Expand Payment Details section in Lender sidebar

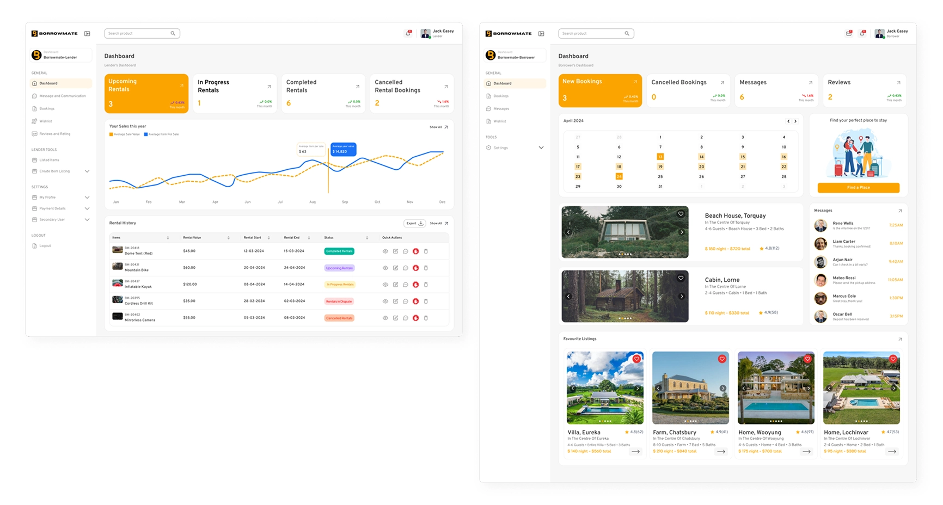click(x=87, y=208)
